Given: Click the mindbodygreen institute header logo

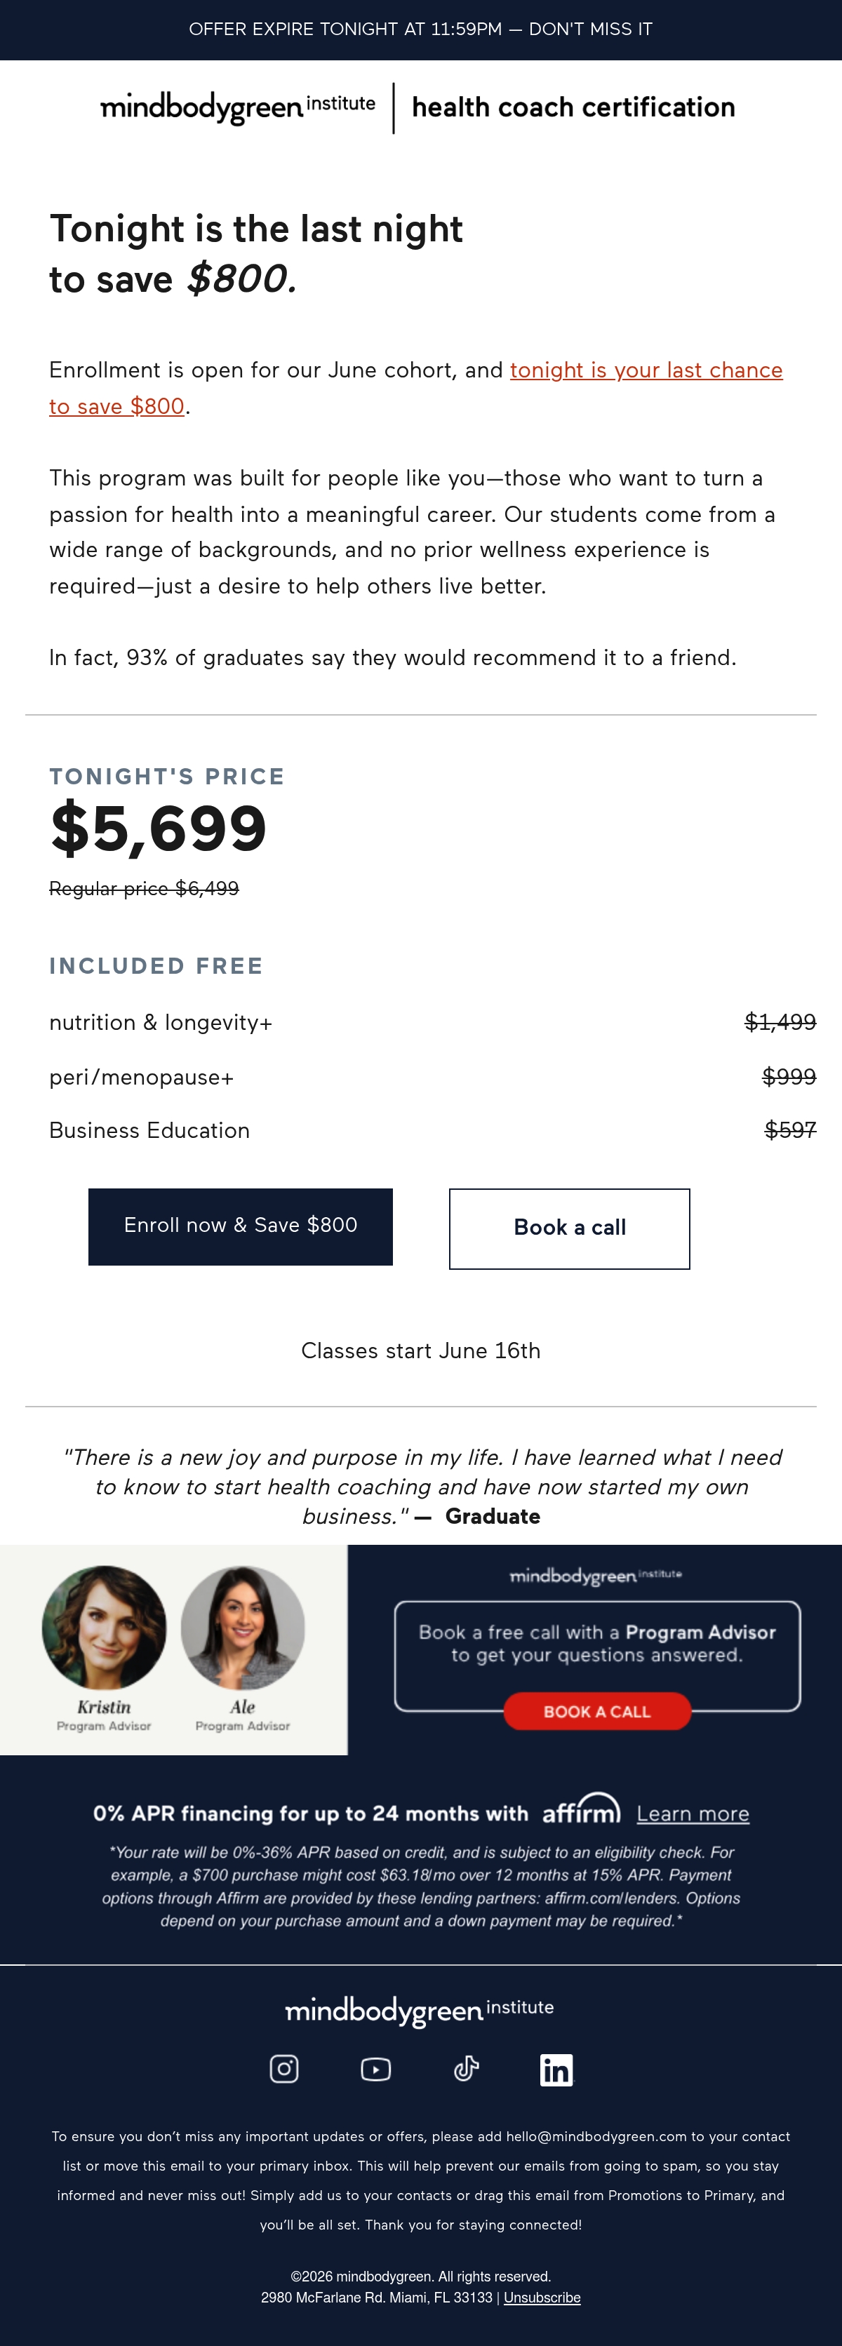Looking at the screenshot, I should coord(238,107).
